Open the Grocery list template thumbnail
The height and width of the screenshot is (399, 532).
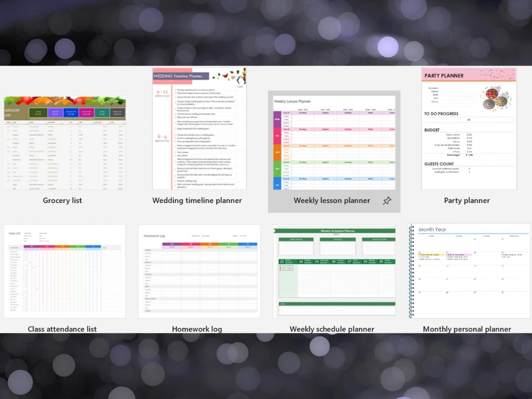(x=64, y=143)
